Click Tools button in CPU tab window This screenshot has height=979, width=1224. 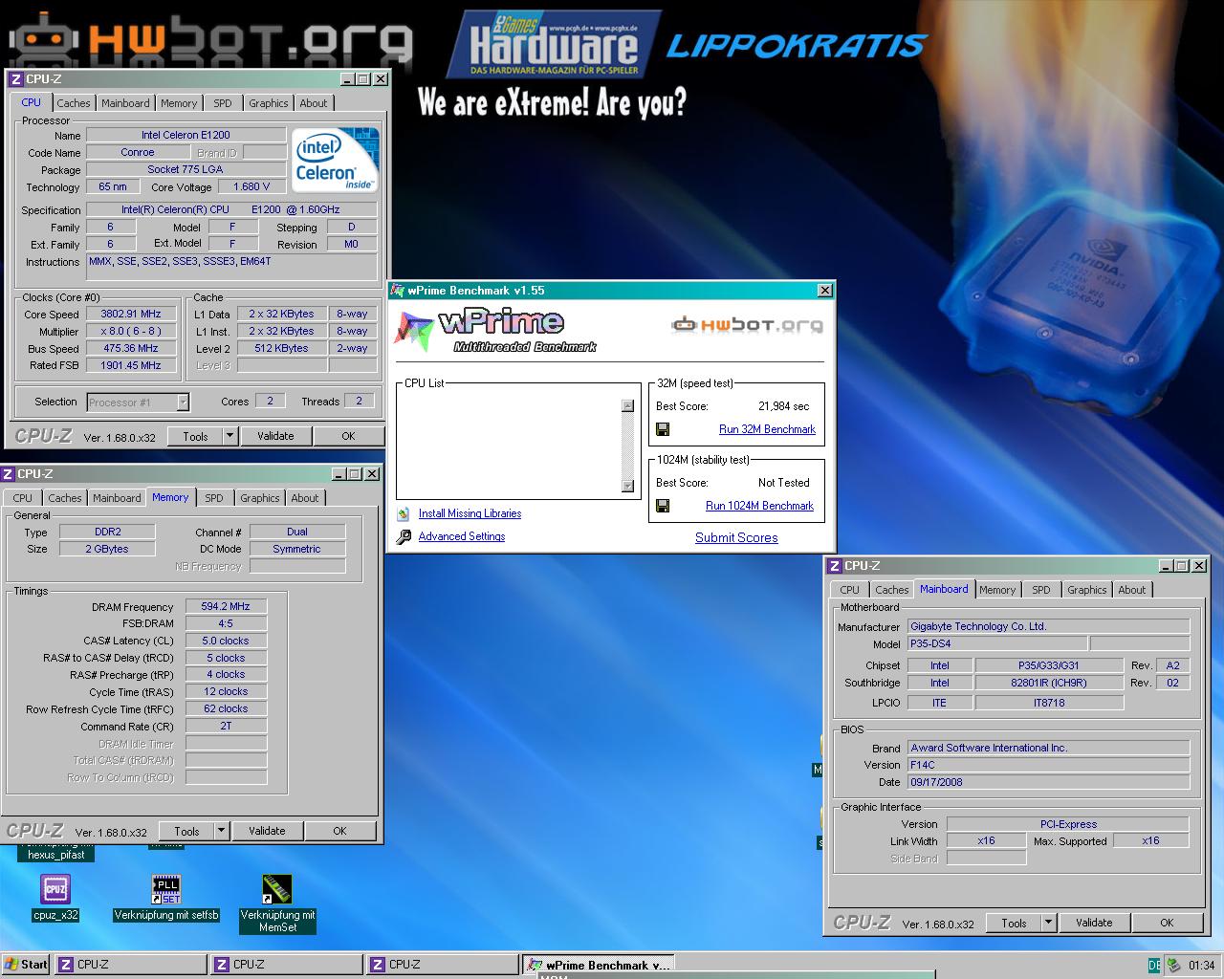coord(196,436)
